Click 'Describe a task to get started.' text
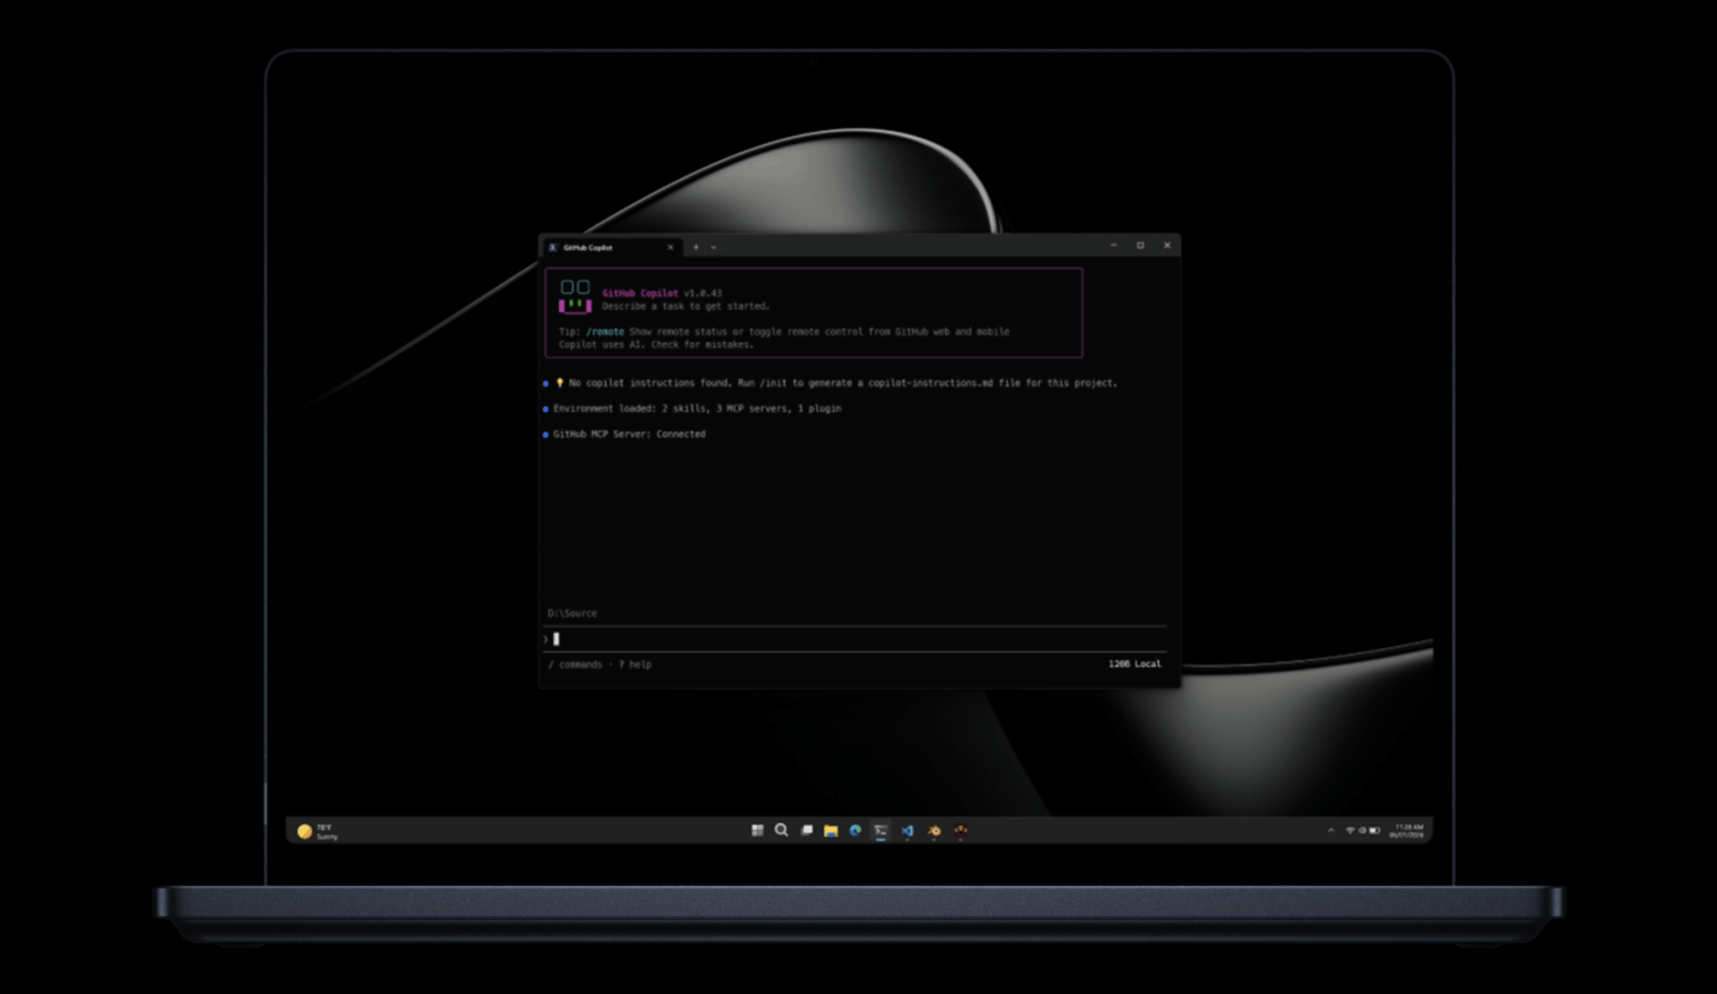 coord(685,307)
